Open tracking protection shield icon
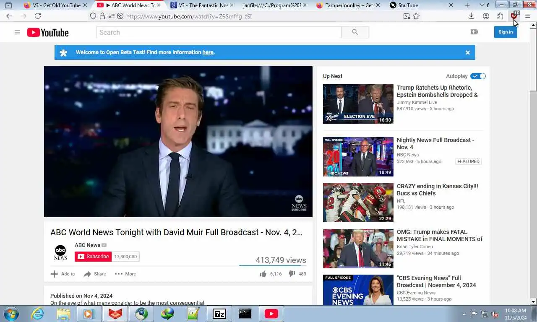Viewport: 537px width, 322px height. pos(93,16)
